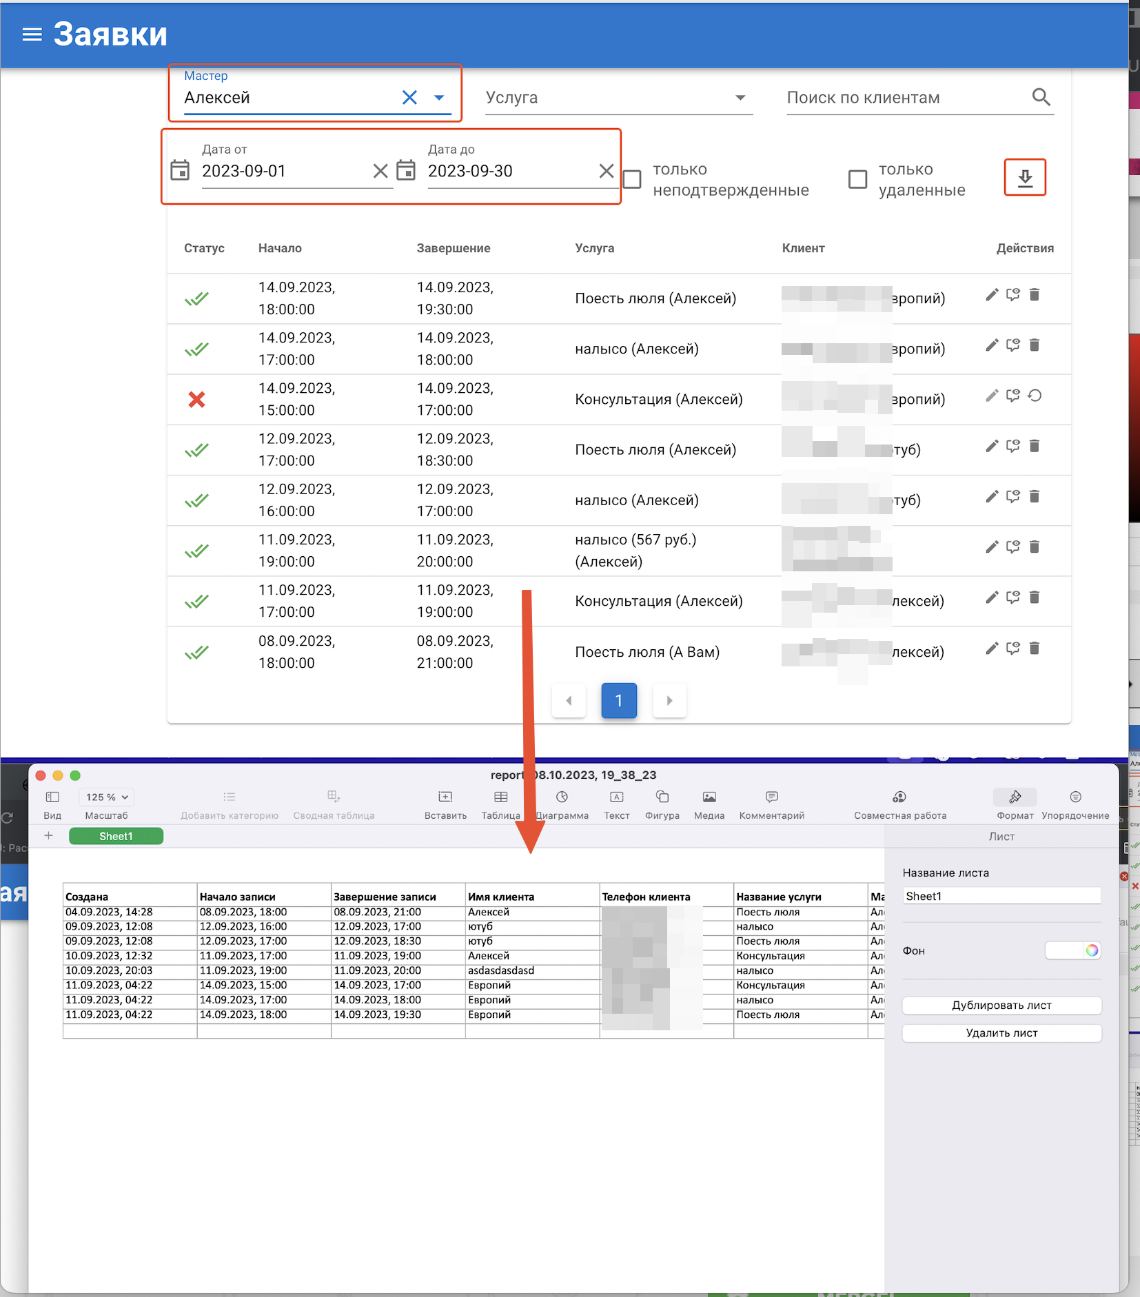Toggle the Формат panel

point(1015,804)
